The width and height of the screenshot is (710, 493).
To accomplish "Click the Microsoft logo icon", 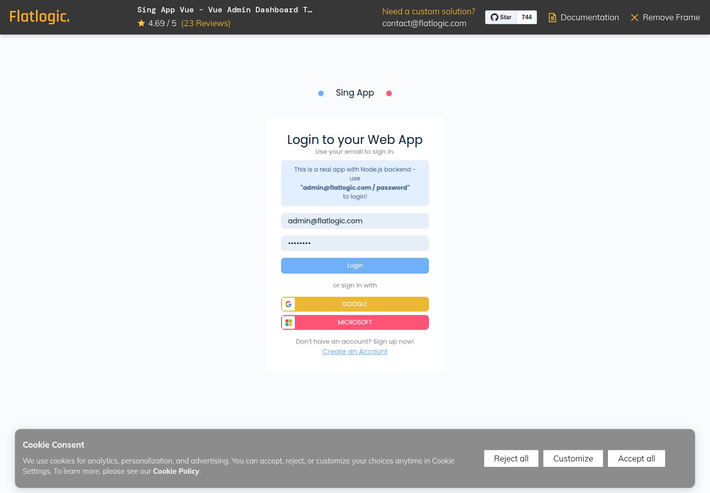I will point(288,322).
